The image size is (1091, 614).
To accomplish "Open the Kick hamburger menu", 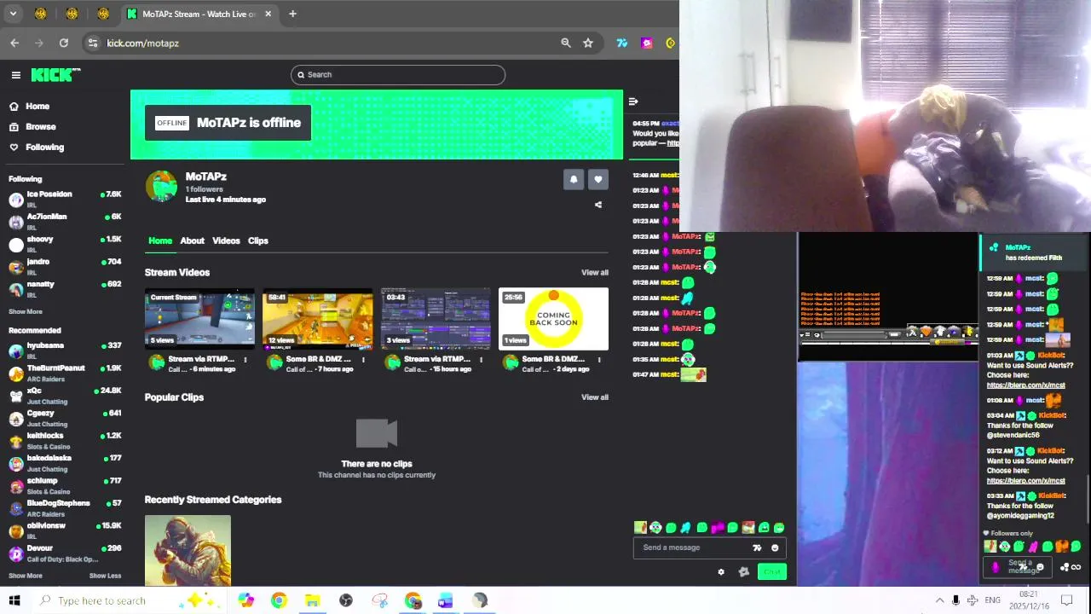I will 15,75.
